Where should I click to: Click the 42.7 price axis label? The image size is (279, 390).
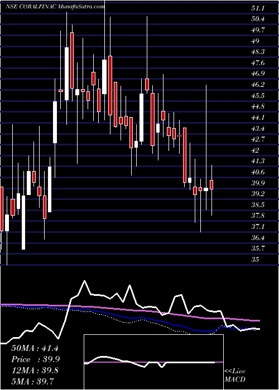click(258, 139)
